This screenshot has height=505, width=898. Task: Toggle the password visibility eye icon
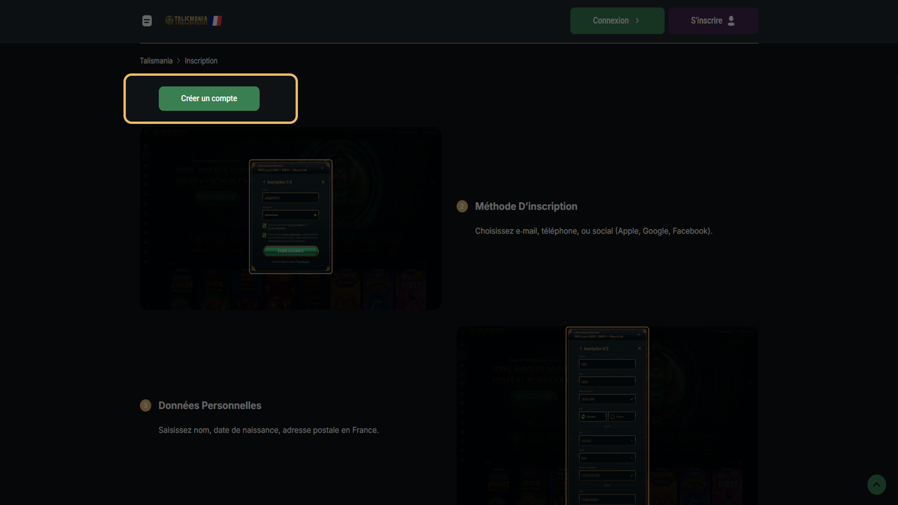pos(315,215)
